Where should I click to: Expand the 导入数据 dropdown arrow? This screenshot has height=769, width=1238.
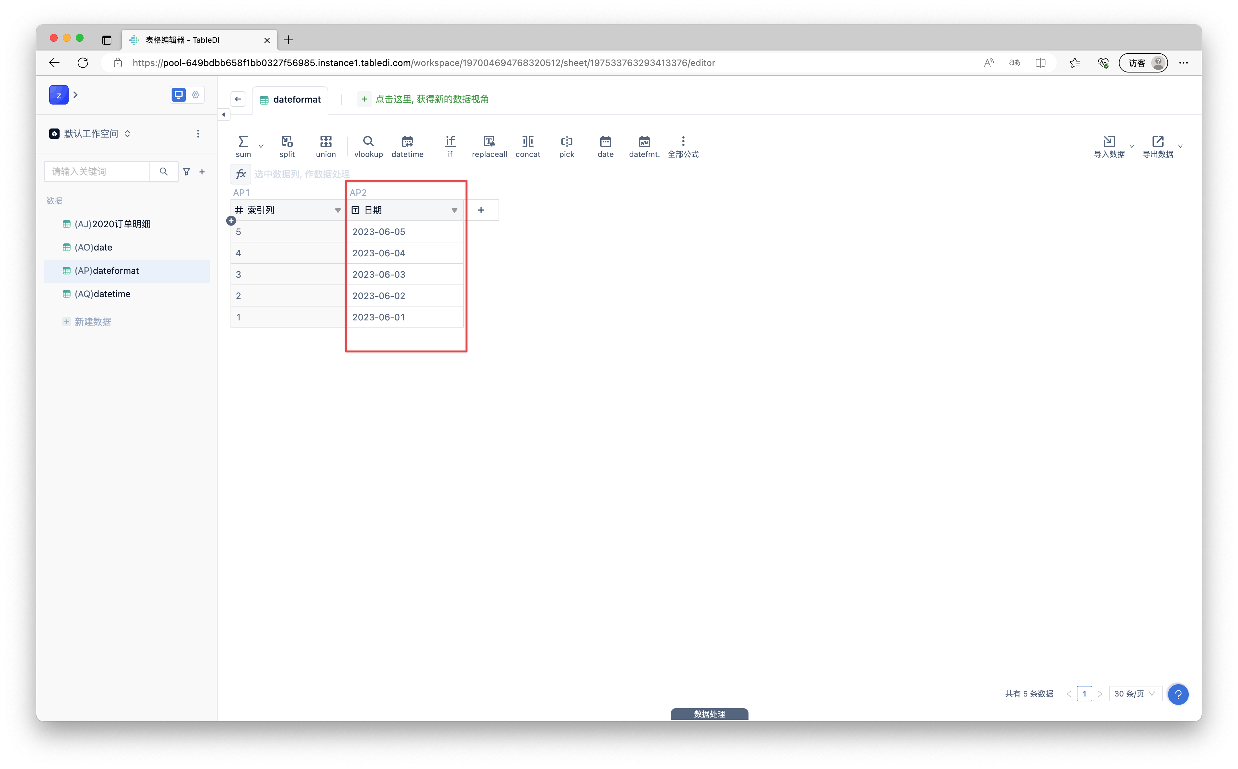click(1132, 147)
